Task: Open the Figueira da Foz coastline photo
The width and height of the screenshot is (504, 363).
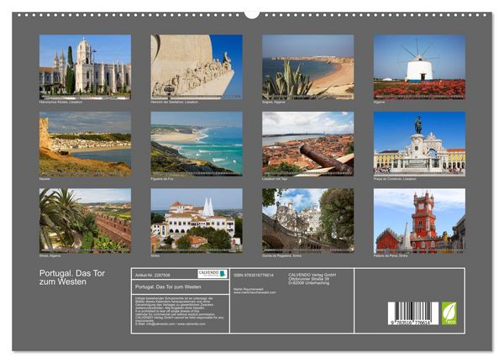Action: [197, 144]
